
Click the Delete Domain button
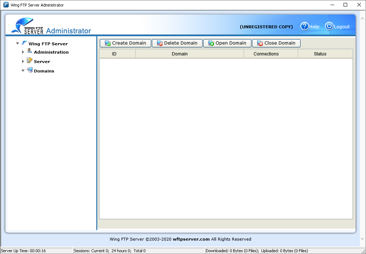tap(177, 43)
